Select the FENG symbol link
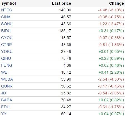 7,65
